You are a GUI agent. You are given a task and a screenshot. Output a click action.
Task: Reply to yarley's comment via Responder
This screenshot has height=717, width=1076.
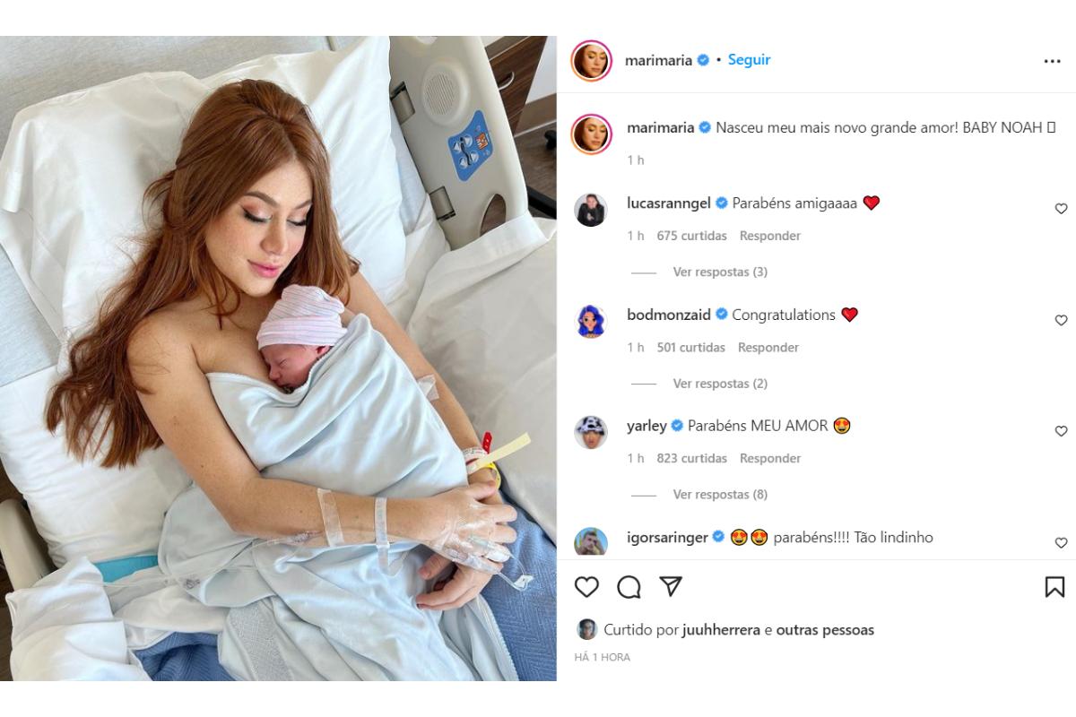point(770,458)
